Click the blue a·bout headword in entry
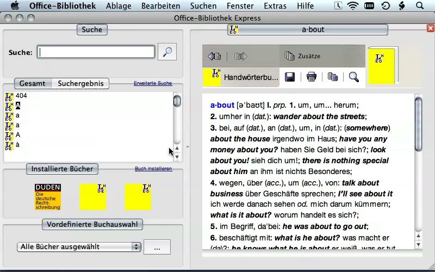 coord(222,105)
